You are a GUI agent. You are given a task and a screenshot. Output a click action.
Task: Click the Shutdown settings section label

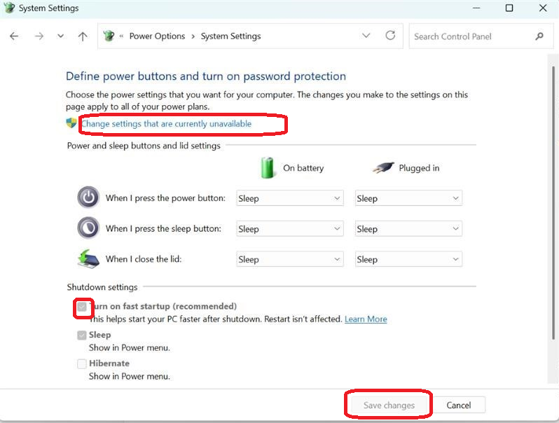[102, 287]
